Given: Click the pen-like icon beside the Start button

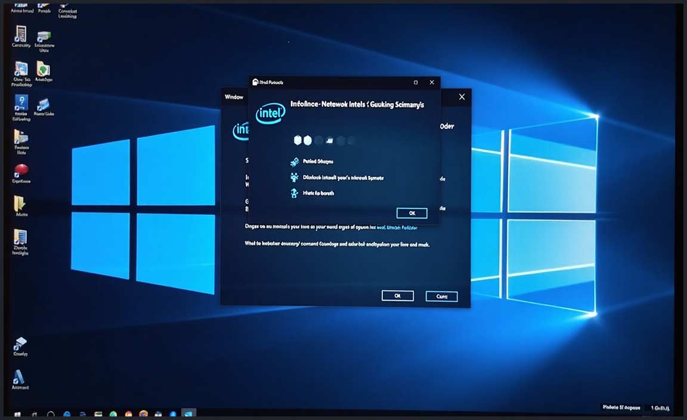Looking at the screenshot, I should coord(34,414).
